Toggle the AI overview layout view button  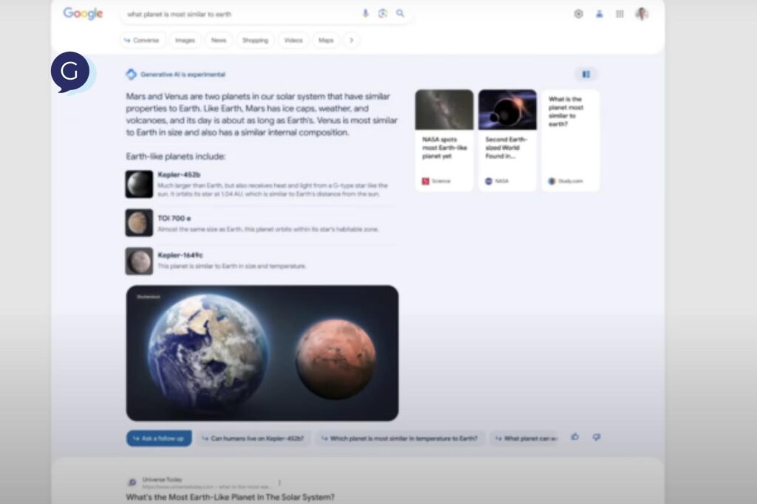[586, 75]
